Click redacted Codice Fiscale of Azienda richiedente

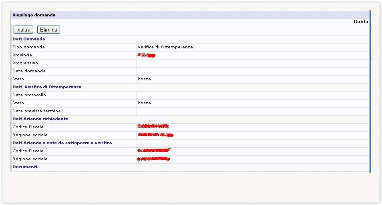pyautogui.click(x=153, y=127)
